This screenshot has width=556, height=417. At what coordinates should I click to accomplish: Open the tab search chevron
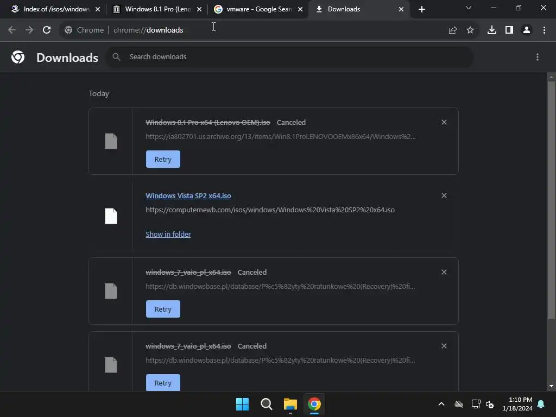469,8
